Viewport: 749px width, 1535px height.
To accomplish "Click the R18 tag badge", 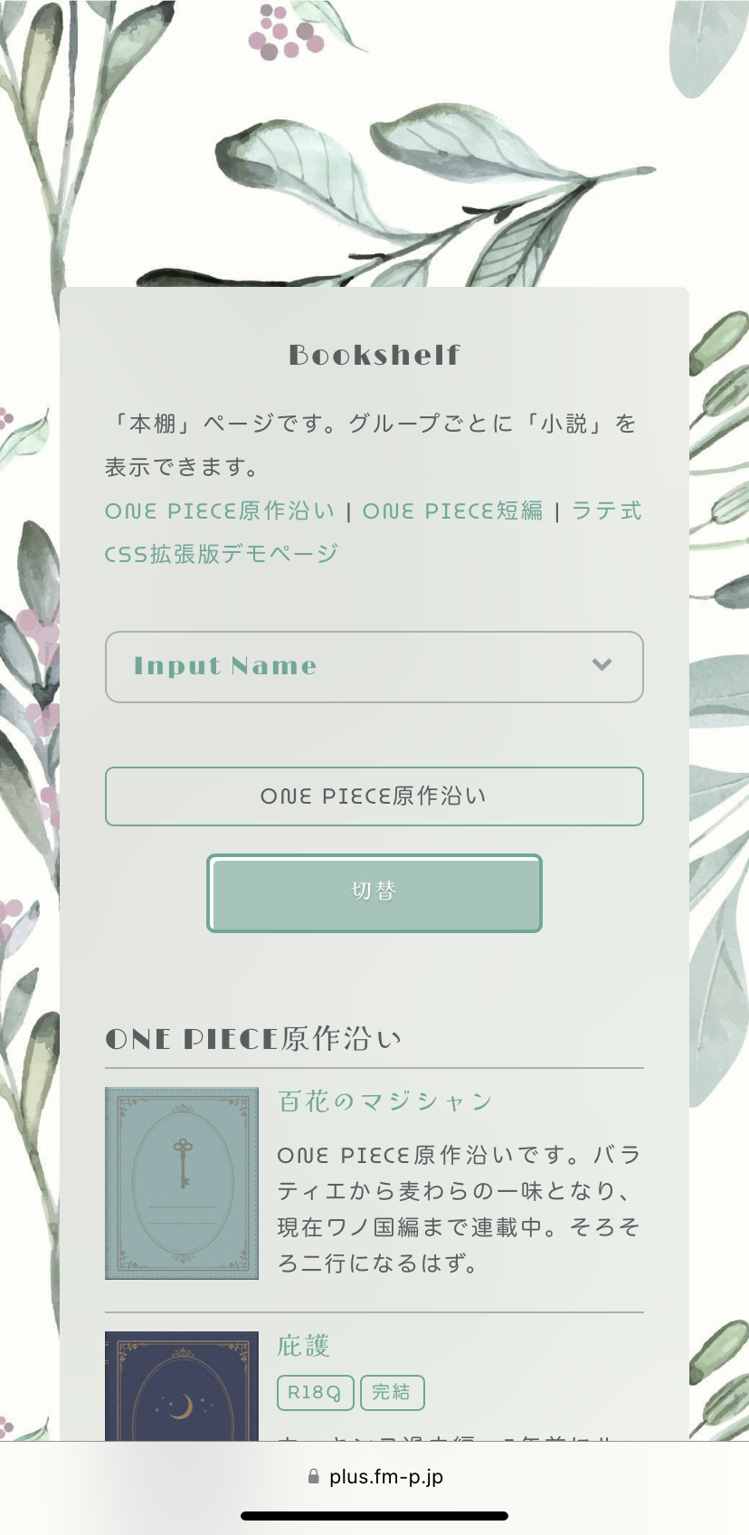I will tap(315, 1393).
